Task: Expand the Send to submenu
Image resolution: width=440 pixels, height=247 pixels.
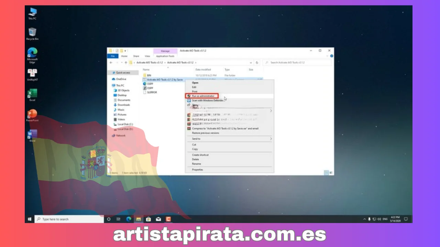Action: point(229,139)
